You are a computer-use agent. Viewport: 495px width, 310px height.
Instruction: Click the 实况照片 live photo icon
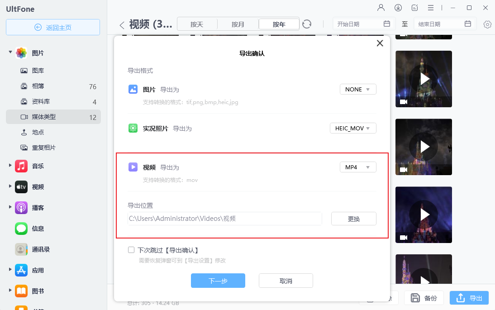133,128
